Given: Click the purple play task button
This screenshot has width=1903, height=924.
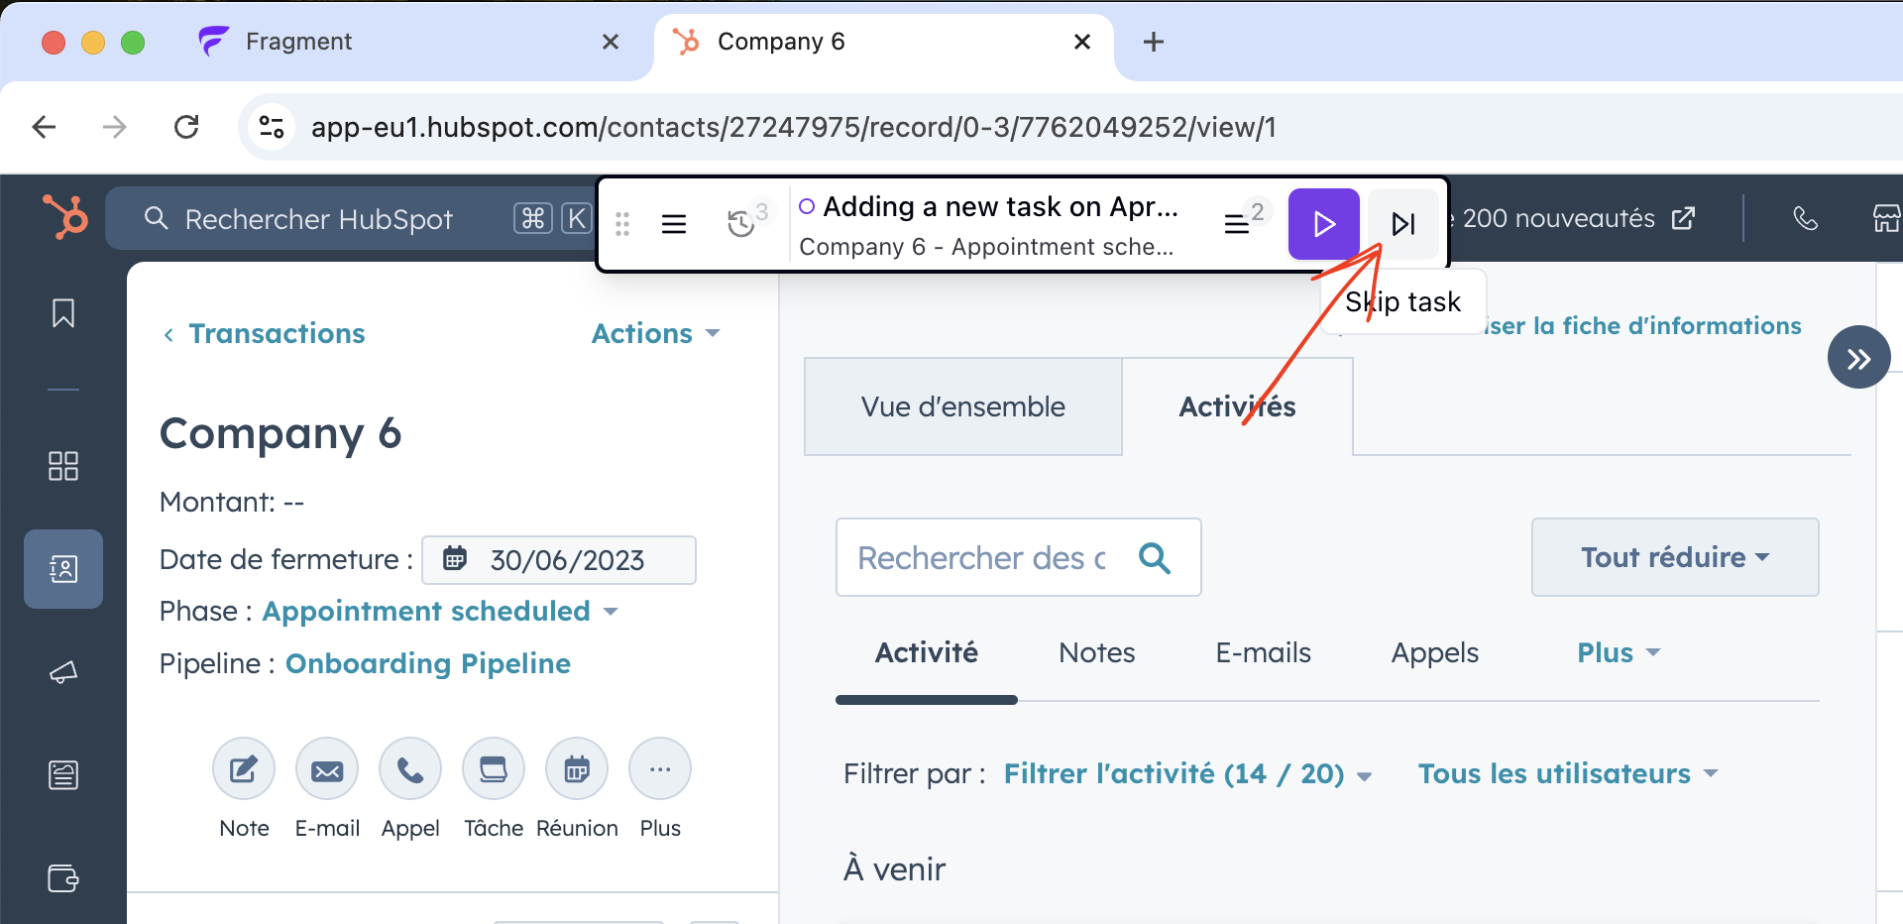Looking at the screenshot, I should tap(1324, 224).
